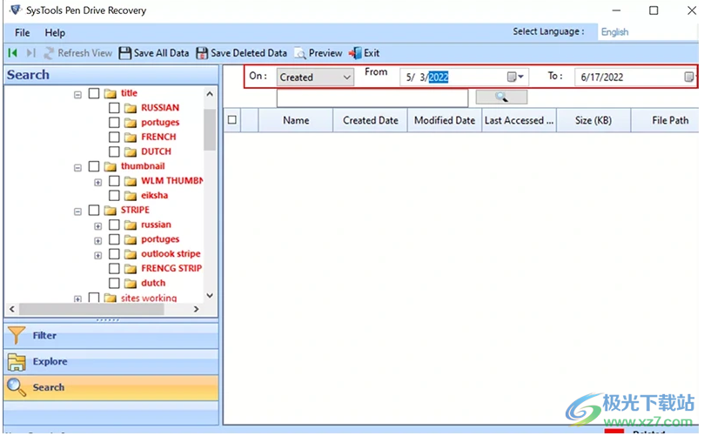This screenshot has width=704, height=436.
Task: Click the tree vertical scrollbar thumb
Action: click(210, 129)
